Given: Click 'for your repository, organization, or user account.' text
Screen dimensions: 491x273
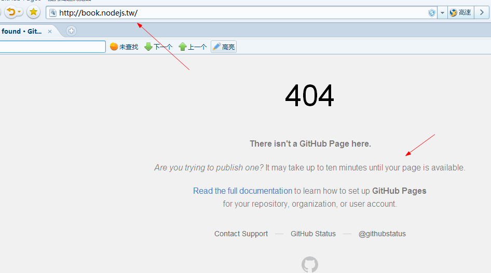Looking at the screenshot, I should [x=310, y=204].
